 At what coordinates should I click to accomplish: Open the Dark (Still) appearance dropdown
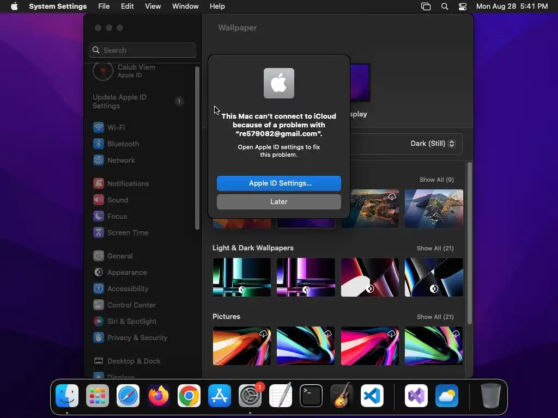pyautogui.click(x=432, y=144)
